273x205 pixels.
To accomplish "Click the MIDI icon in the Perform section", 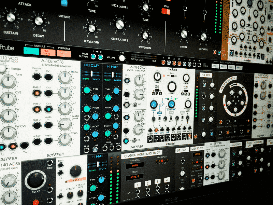I will [x=64, y=53].
